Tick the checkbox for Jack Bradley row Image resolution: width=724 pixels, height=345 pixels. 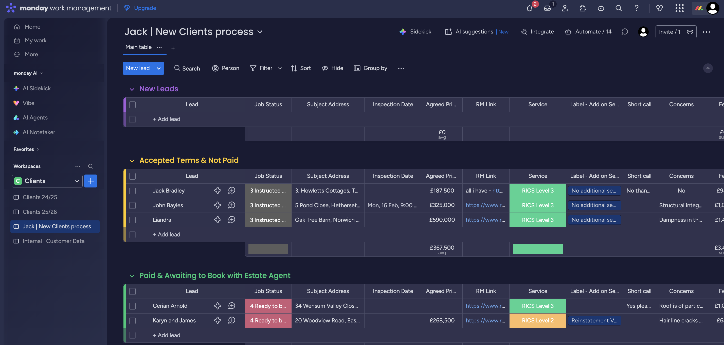point(132,191)
